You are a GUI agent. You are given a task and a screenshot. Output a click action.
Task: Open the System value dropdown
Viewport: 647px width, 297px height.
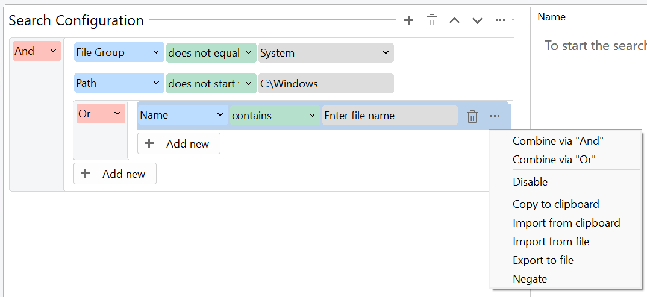pyautogui.click(x=326, y=53)
